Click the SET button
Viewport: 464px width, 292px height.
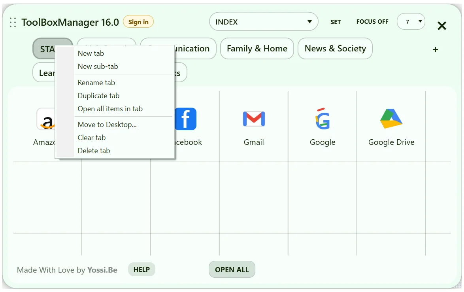pos(336,22)
